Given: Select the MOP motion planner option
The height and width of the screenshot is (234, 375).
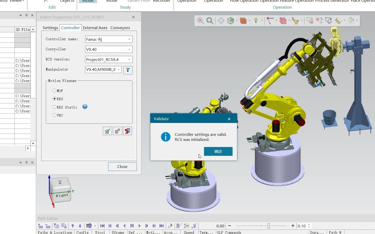Looking at the screenshot, I should pyautogui.click(x=54, y=91).
